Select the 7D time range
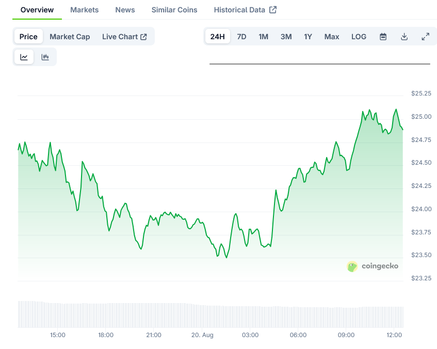This screenshot has width=437, height=349. point(241,37)
